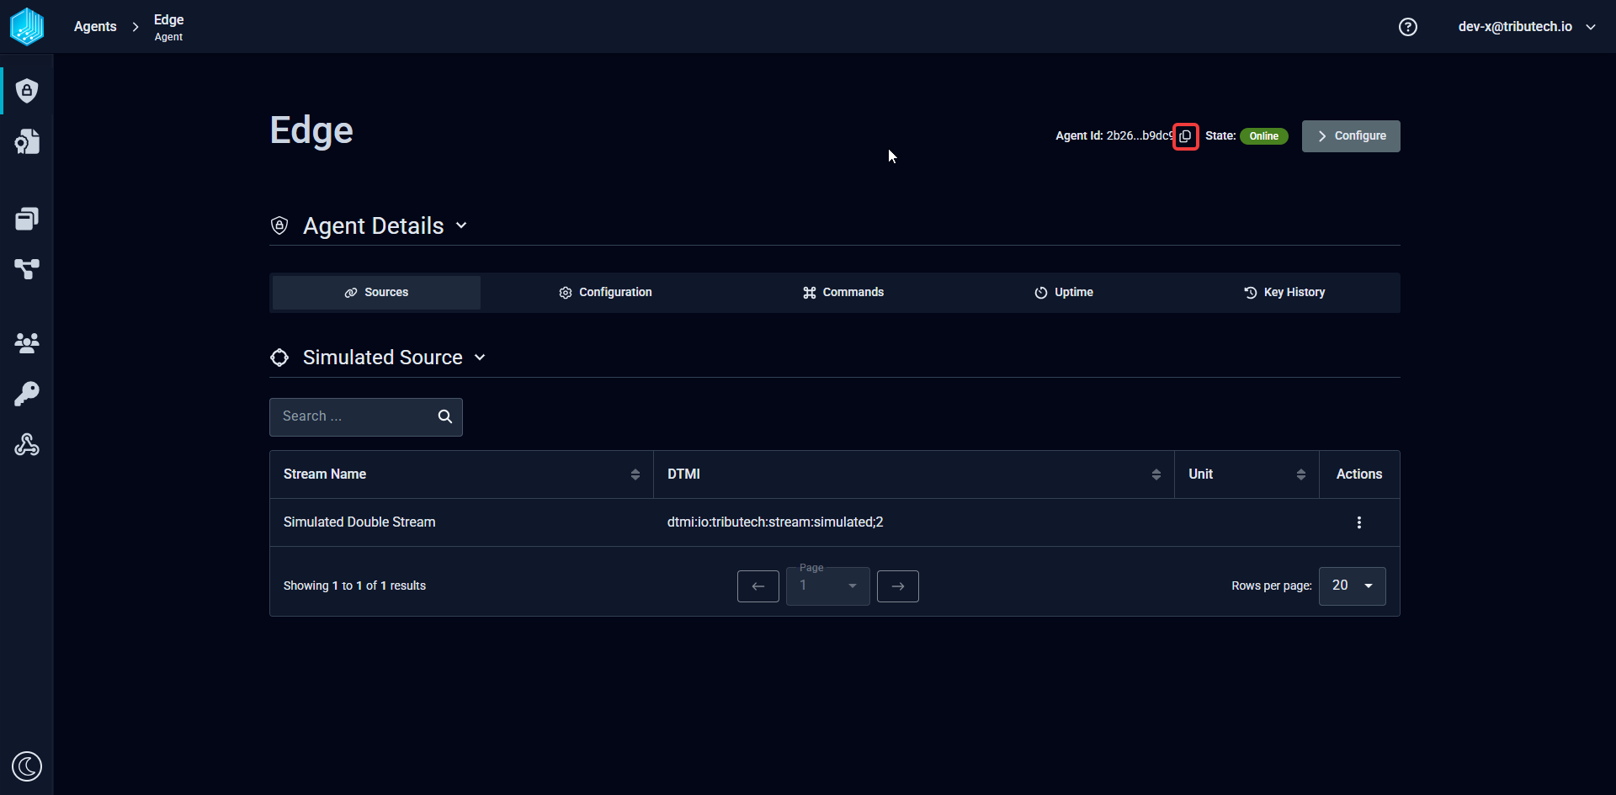The width and height of the screenshot is (1616, 795).
Task: Go to next page arrow button
Action: 898,586
